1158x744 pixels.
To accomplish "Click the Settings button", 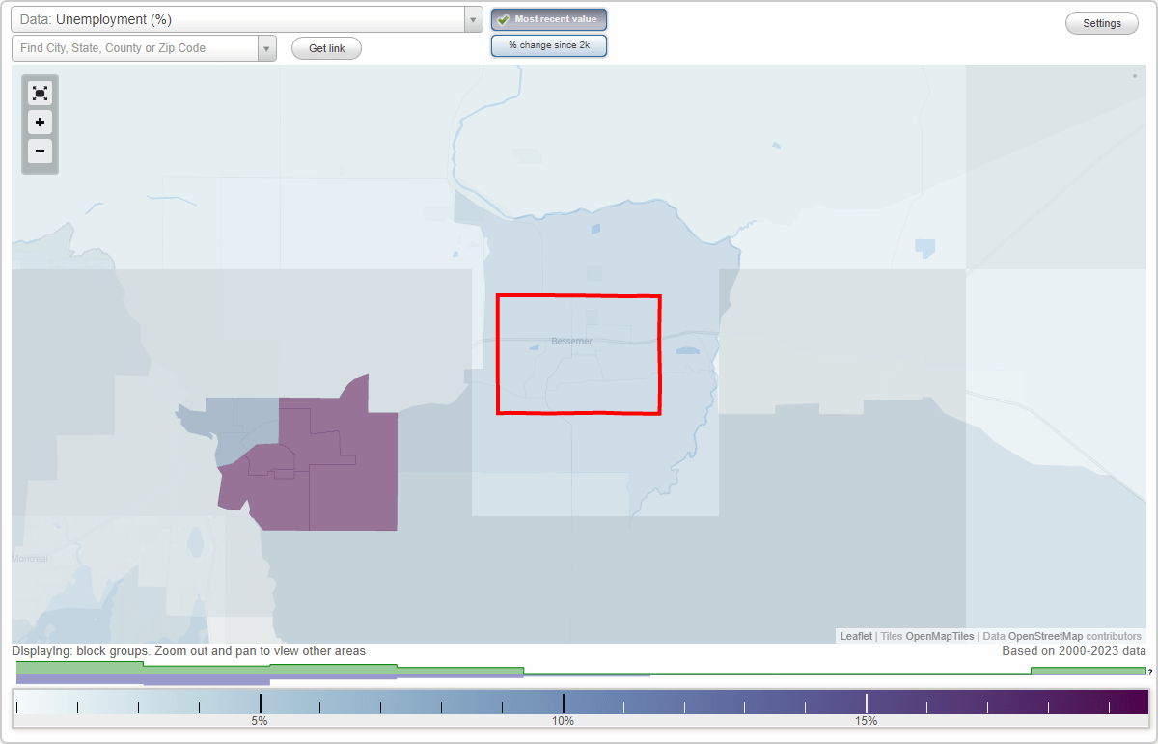I will (x=1101, y=22).
